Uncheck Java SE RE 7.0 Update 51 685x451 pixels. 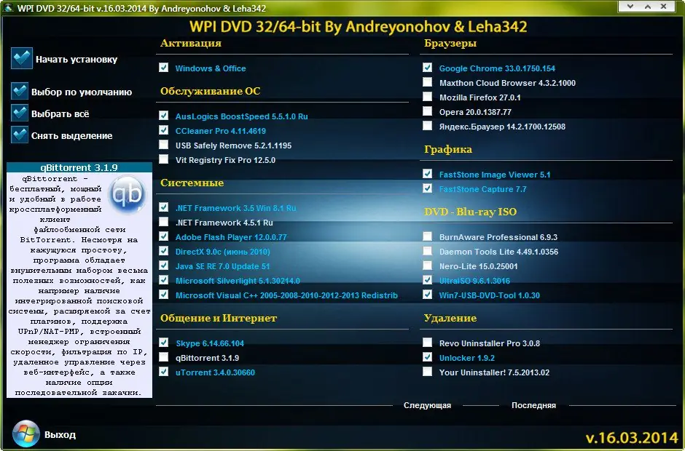[x=164, y=266]
